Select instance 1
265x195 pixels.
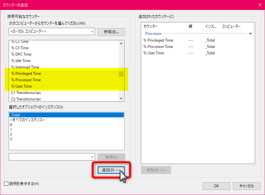(x=67, y=129)
